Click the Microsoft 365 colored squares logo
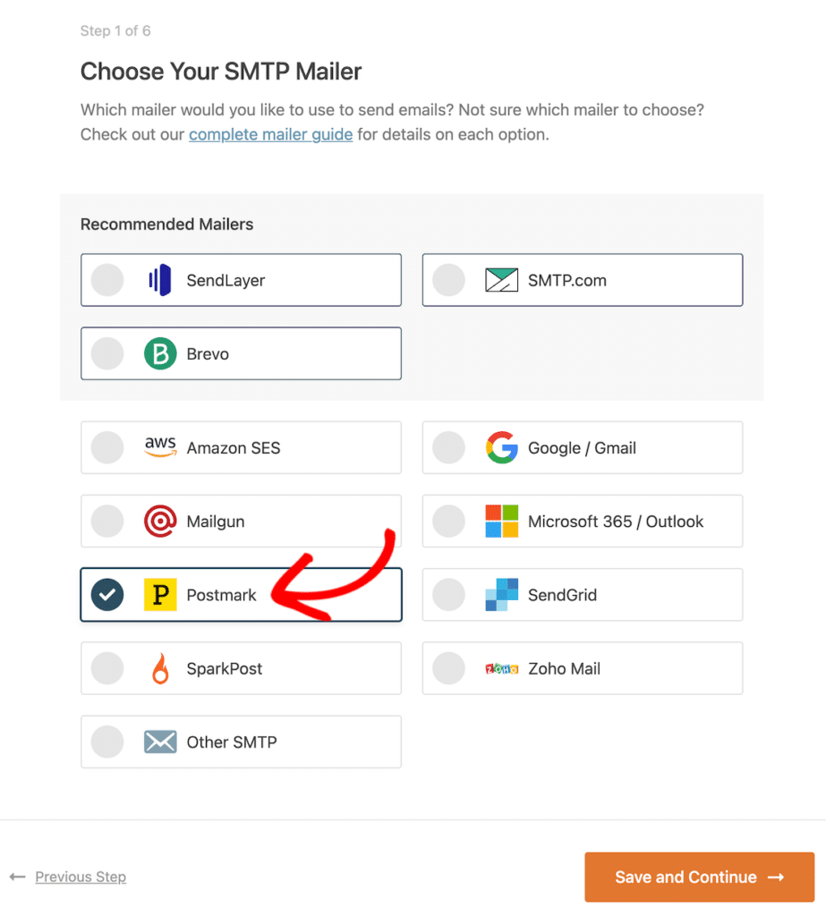The width and height of the screenshot is (826, 916). pyautogui.click(x=502, y=522)
